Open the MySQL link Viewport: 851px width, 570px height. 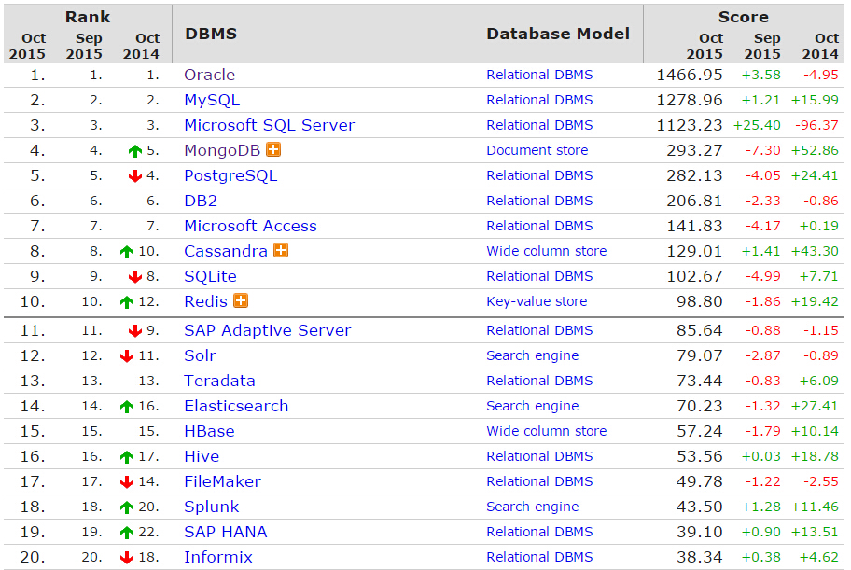212,101
